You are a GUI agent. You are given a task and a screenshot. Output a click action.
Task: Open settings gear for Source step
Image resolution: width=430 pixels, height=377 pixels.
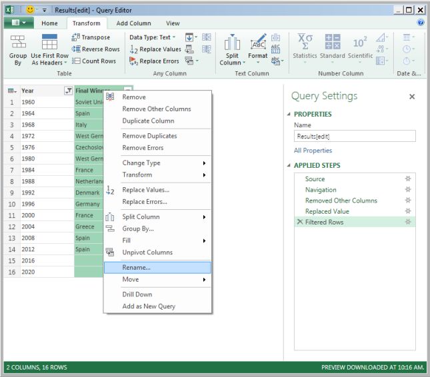coord(408,179)
